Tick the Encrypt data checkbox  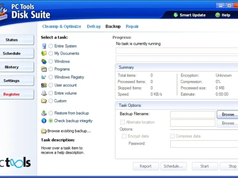[124, 136]
